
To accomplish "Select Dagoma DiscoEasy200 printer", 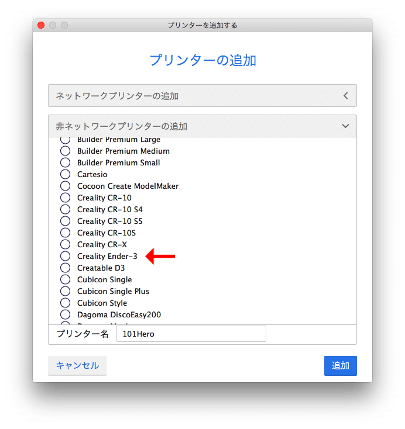I will point(66,314).
